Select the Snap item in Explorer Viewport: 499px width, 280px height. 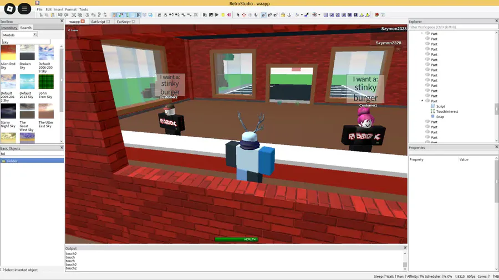coord(440,117)
